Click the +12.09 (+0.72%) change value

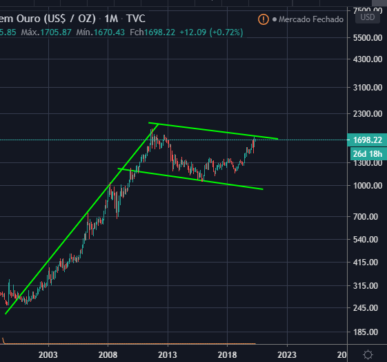tap(211, 32)
